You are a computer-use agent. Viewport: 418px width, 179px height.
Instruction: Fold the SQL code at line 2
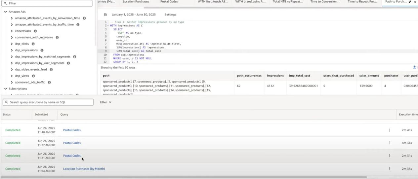(108, 26)
